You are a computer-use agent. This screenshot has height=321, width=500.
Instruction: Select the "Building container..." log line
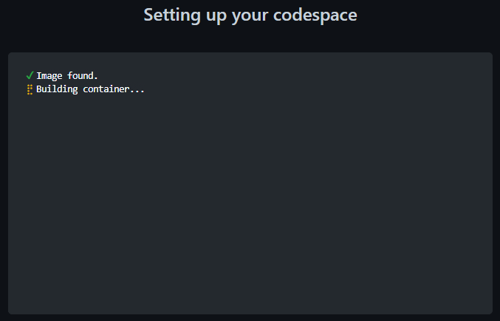(x=90, y=90)
